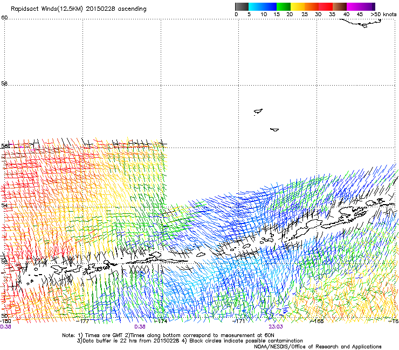
Task: Click the southern Pribilof island outline below 57N
Action: (x=274, y=130)
